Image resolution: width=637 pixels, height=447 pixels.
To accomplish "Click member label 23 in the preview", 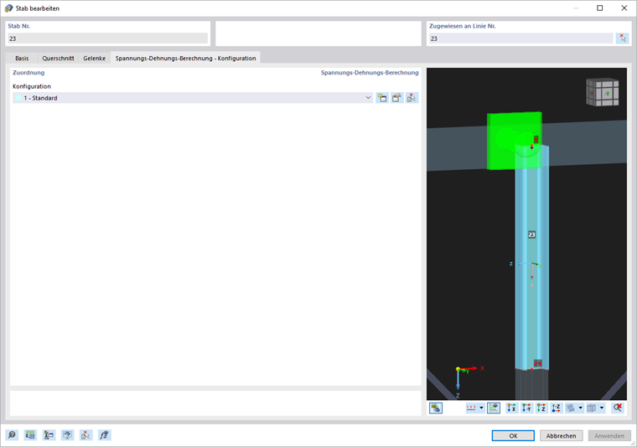I will 531,234.
